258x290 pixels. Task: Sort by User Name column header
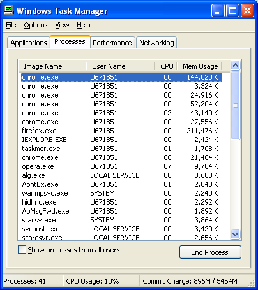click(x=121, y=66)
